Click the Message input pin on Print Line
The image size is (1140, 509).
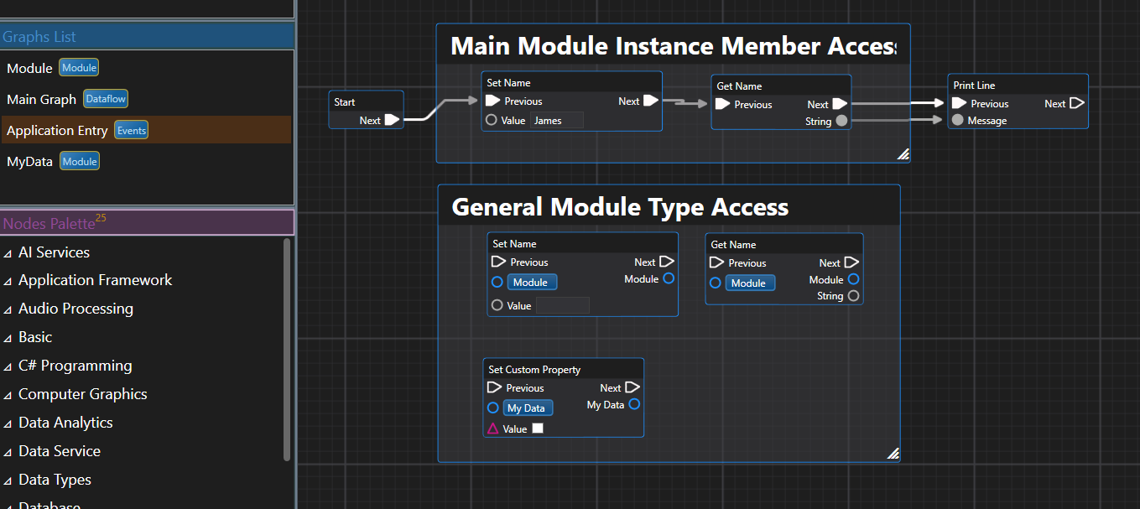click(957, 120)
